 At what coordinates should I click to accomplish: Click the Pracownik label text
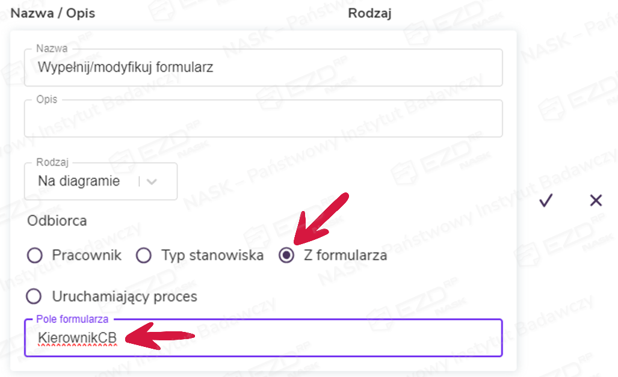(x=87, y=256)
